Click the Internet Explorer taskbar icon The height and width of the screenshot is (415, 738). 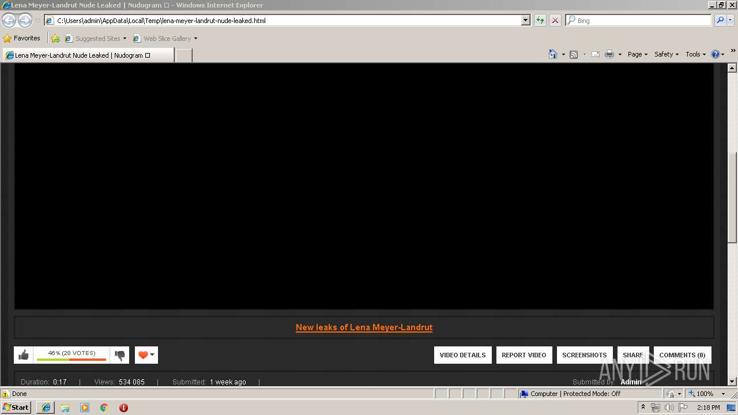tap(46, 408)
